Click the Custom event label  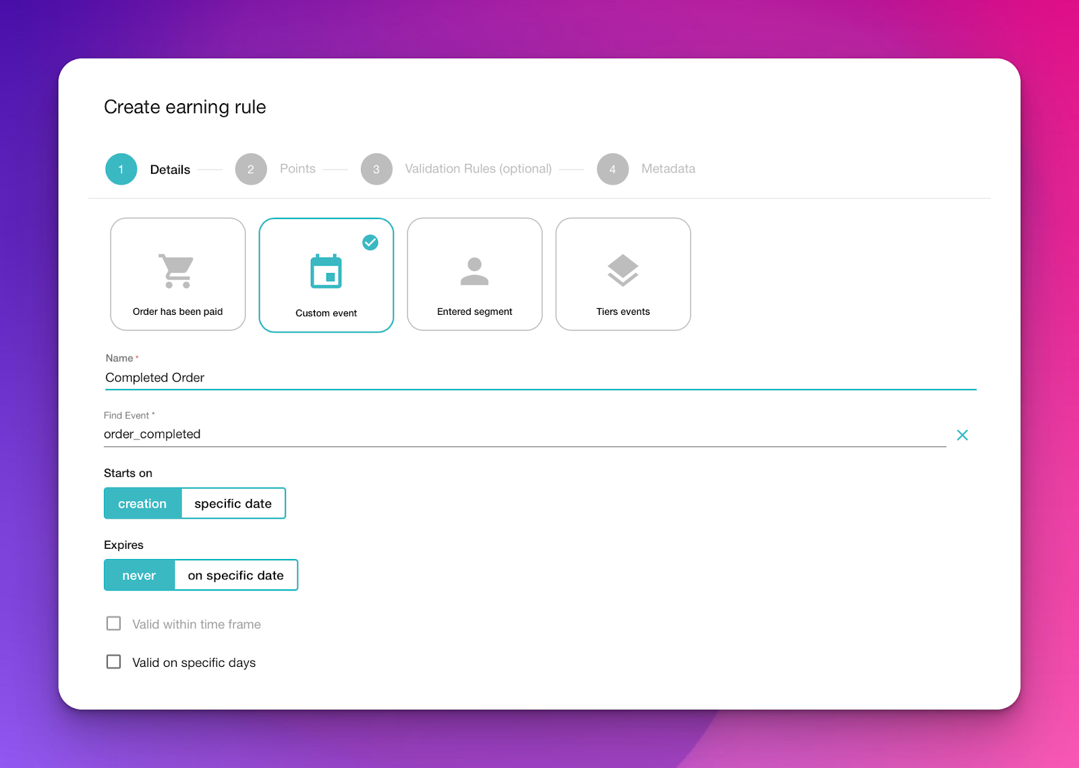(326, 313)
